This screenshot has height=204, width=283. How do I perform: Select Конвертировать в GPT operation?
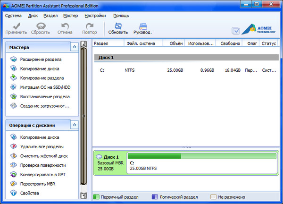point(43,174)
